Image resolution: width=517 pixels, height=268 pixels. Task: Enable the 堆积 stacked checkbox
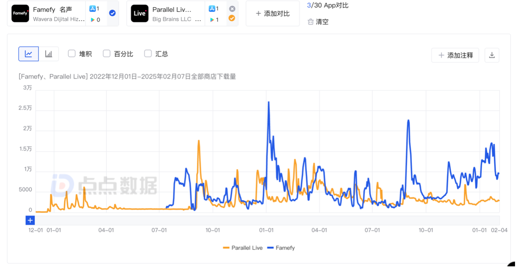pyautogui.click(x=71, y=53)
